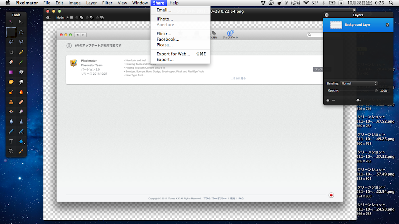This screenshot has height=224, width=399.
Task: Select the purple Gradient tool
Action: tap(11, 72)
